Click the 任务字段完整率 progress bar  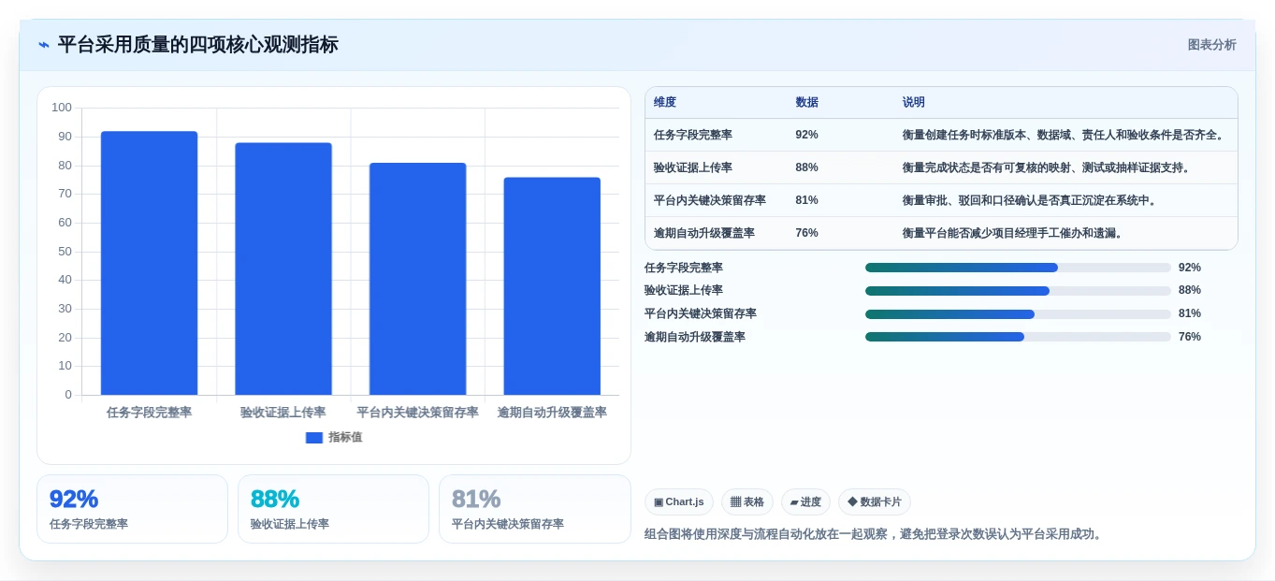click(1018, 268)
